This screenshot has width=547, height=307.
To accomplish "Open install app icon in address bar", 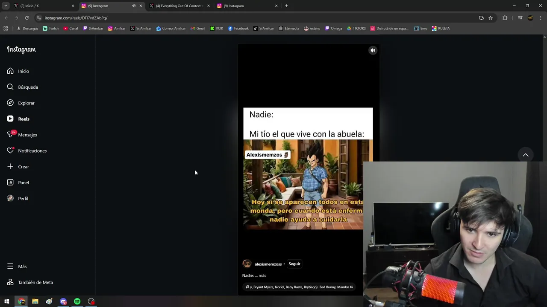I will [x=481, y=18].
